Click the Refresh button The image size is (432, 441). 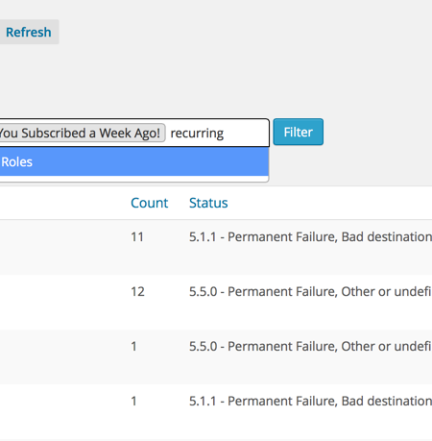click(29, 32)
